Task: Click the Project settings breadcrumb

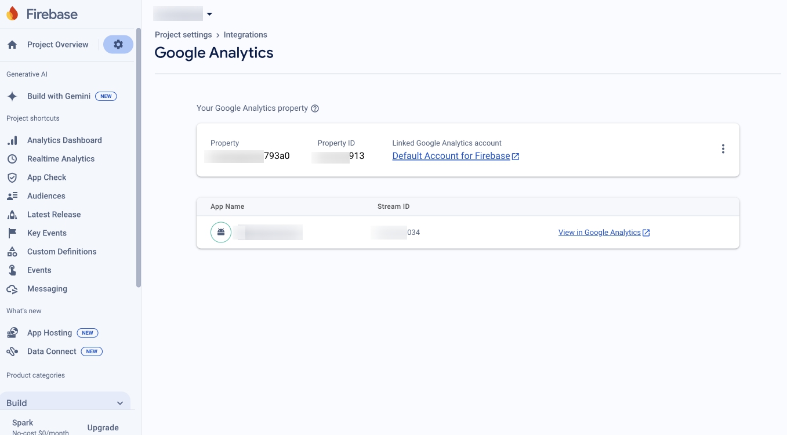Action: tap(183, 35)
